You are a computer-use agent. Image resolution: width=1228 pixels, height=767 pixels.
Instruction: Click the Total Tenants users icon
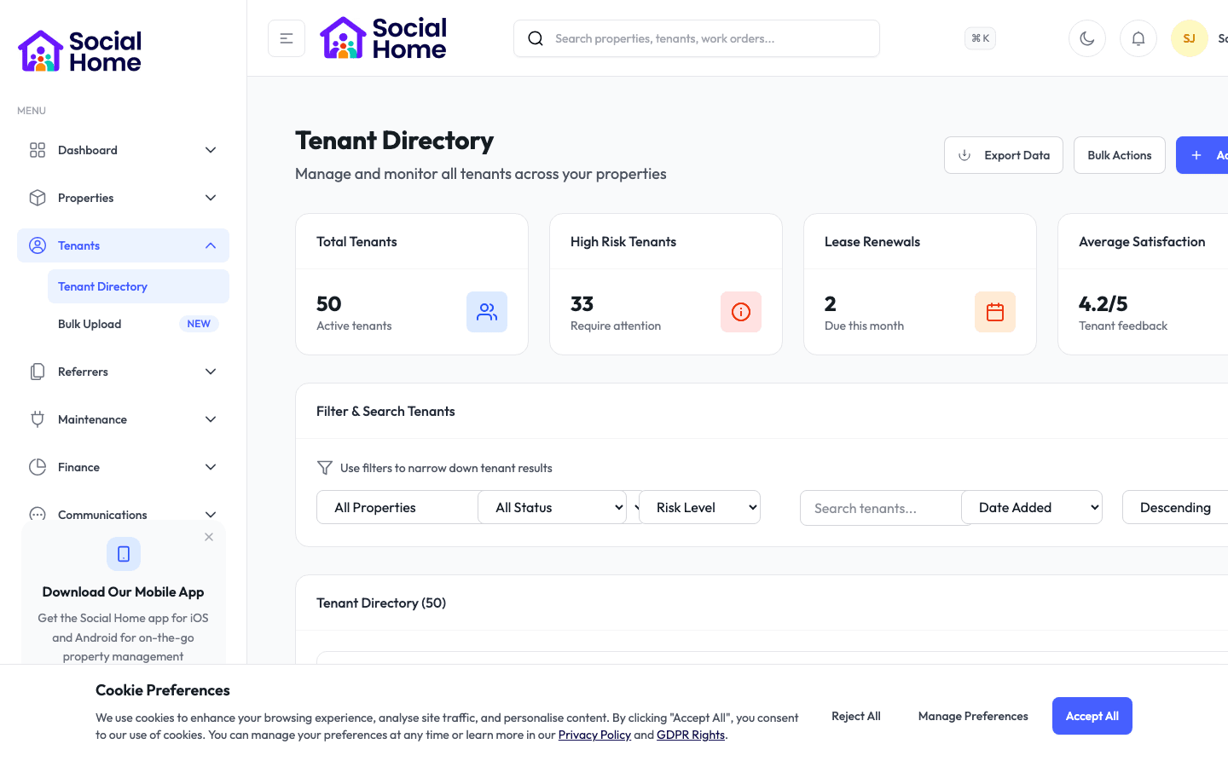point(487,312)
